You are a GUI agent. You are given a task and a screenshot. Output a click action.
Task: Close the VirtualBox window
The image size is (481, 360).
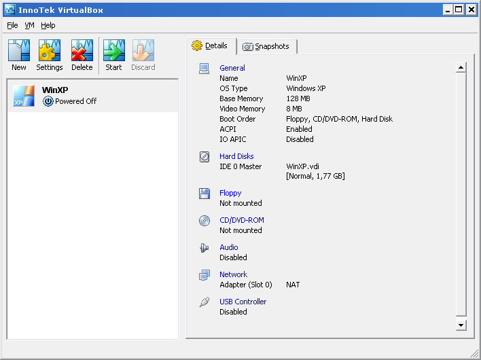471,10
